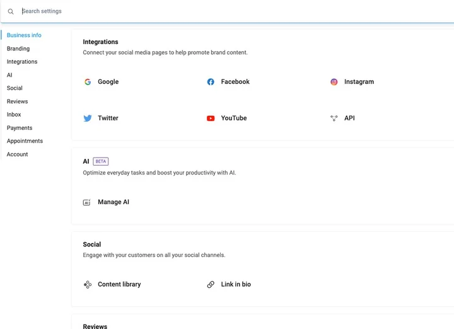The image size is (454, 329).
Task: Click the Twitter bird icon
Action: coord(88,118)
